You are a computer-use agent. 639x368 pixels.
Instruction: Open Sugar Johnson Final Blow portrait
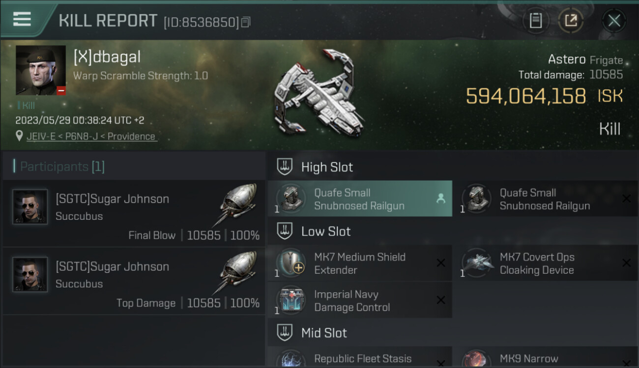point(30,207)
